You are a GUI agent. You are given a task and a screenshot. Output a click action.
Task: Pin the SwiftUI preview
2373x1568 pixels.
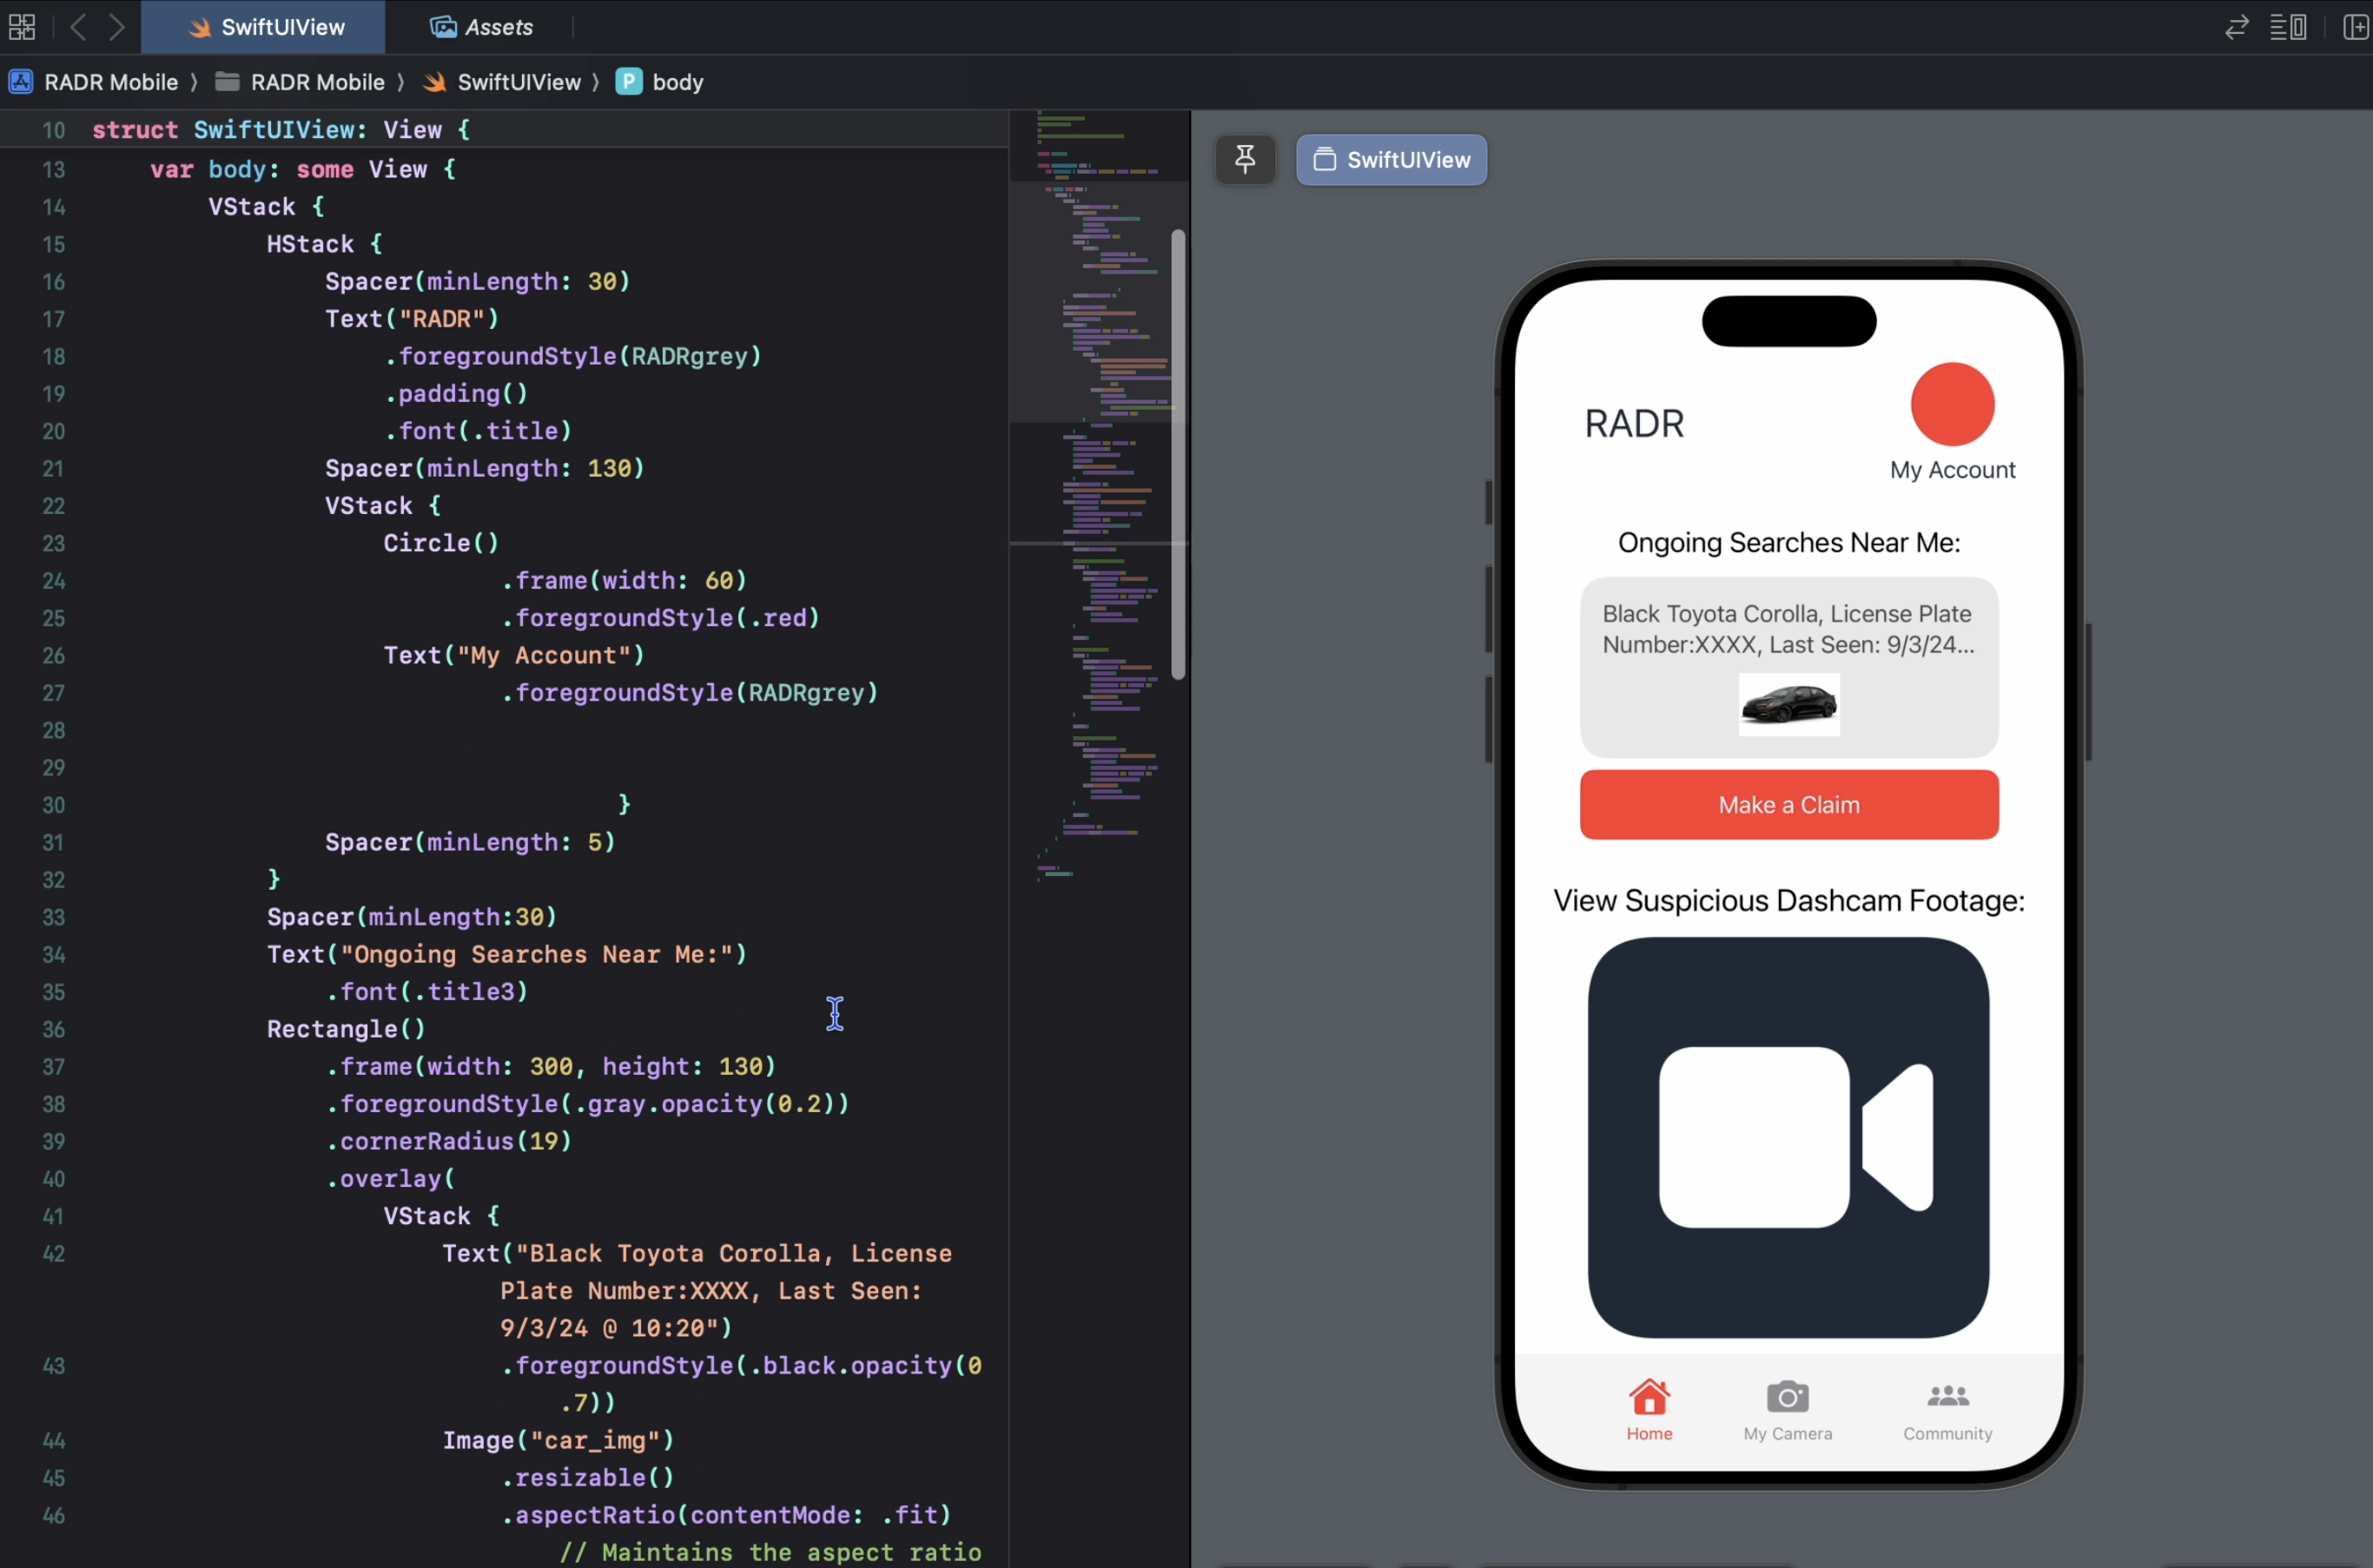pos(1245,160)
